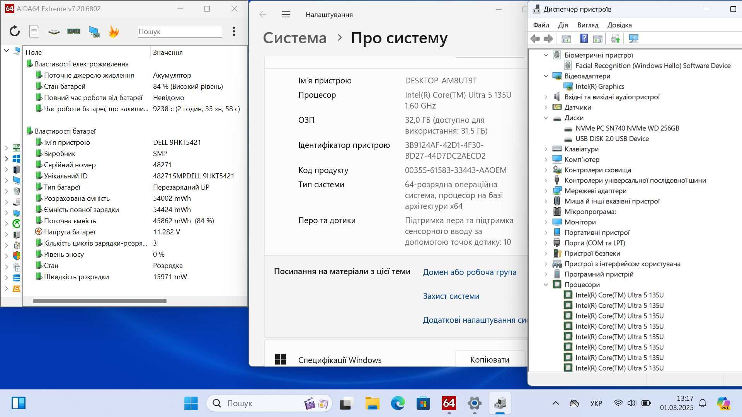Screen dimensions: 742x417
Task: Click AIDA64 memory module toolbar icon
Action: 74,31
